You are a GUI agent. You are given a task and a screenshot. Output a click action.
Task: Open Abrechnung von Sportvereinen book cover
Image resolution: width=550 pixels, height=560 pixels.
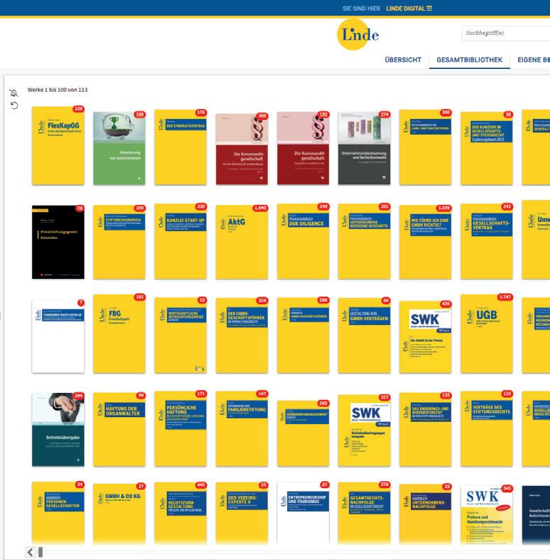pyautogui.click(x=119, y=148)
